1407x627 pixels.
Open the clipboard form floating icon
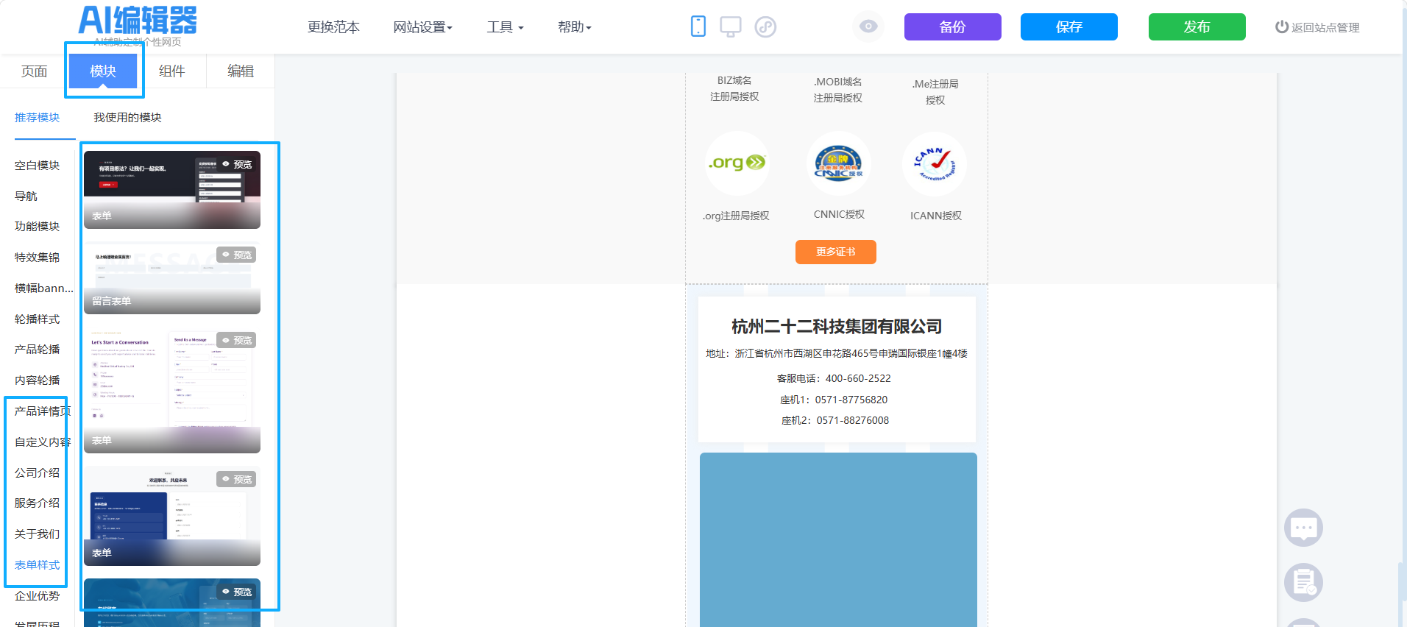tap(1303, 583)
